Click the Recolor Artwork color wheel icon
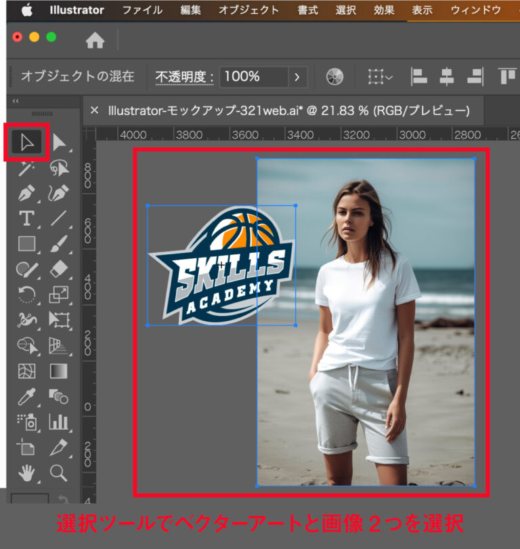 (x=334, y=77)
